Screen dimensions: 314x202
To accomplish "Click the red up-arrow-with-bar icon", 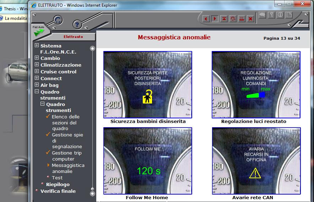I will coord(224,19).
